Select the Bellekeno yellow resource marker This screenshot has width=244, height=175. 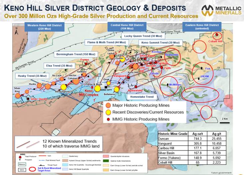pos(117,89)
